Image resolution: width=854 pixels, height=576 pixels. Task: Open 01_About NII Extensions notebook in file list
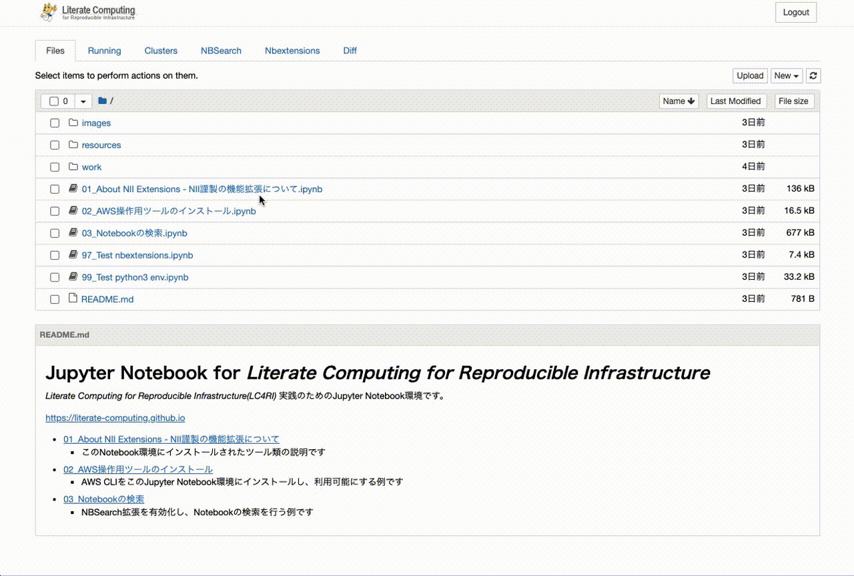coord(202,189)
